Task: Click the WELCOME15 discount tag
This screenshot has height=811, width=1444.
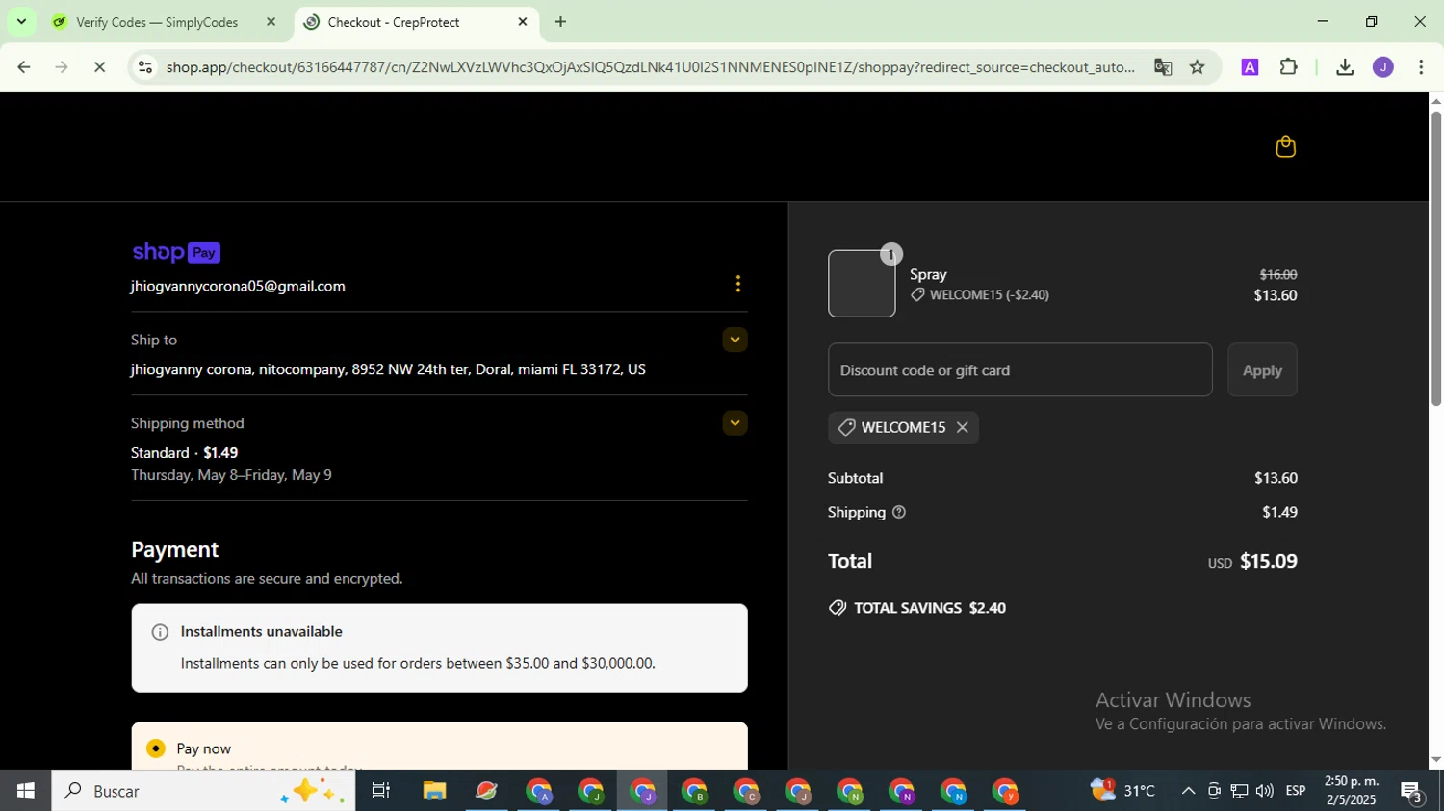Action: coord(903,428)
